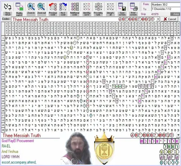Viewport: 181px width, 166px height.
Task: Click the Cancel button
Action: click(170, 19)
